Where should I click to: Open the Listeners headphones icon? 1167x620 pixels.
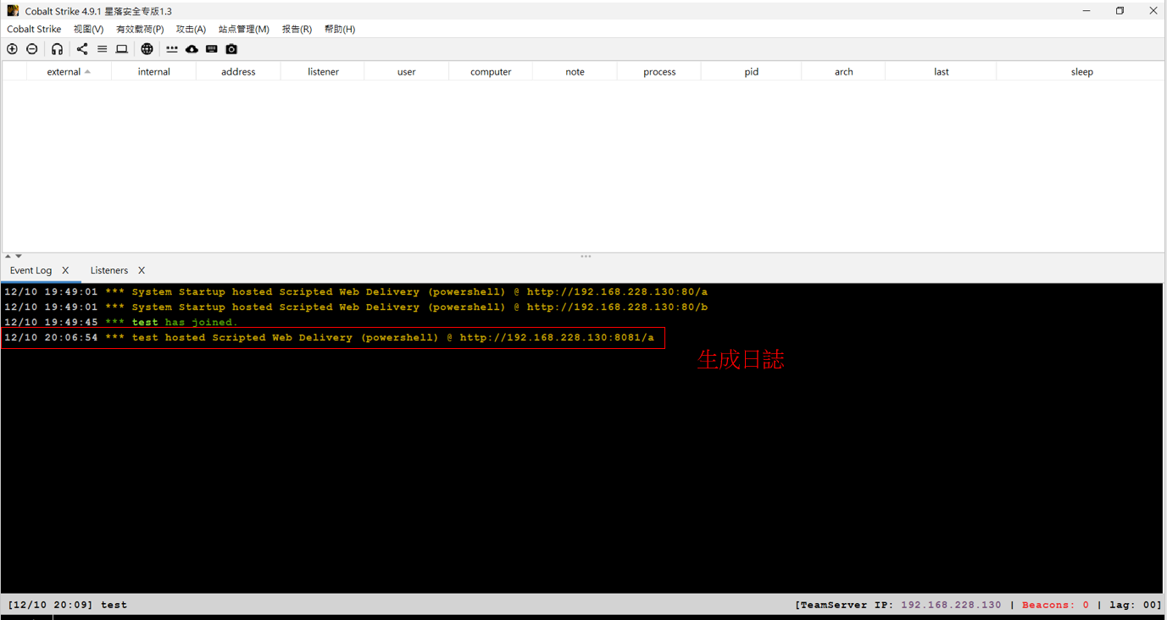coord(57,49)
